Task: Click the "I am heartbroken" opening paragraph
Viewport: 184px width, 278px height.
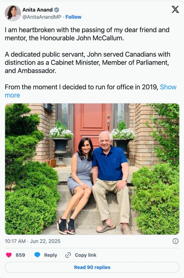Action: [x=87, y=34]
